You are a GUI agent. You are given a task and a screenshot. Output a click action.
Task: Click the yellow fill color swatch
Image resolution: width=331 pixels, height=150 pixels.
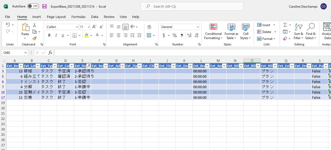[x=86, y=35]
